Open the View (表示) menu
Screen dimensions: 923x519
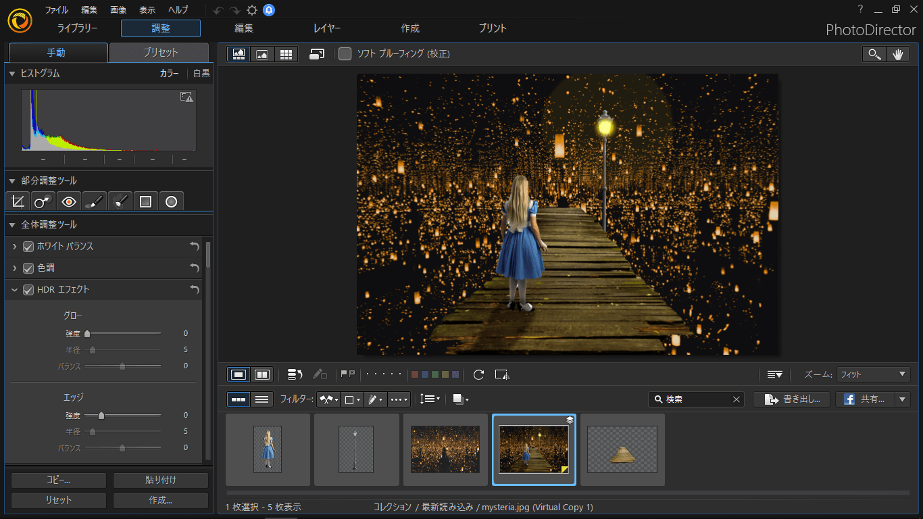click(x=147, y=10)
